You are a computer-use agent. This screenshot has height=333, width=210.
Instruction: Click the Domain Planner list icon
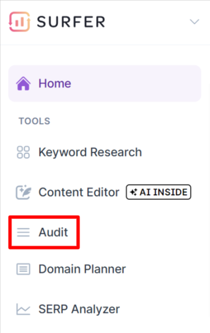click(23, 269)
